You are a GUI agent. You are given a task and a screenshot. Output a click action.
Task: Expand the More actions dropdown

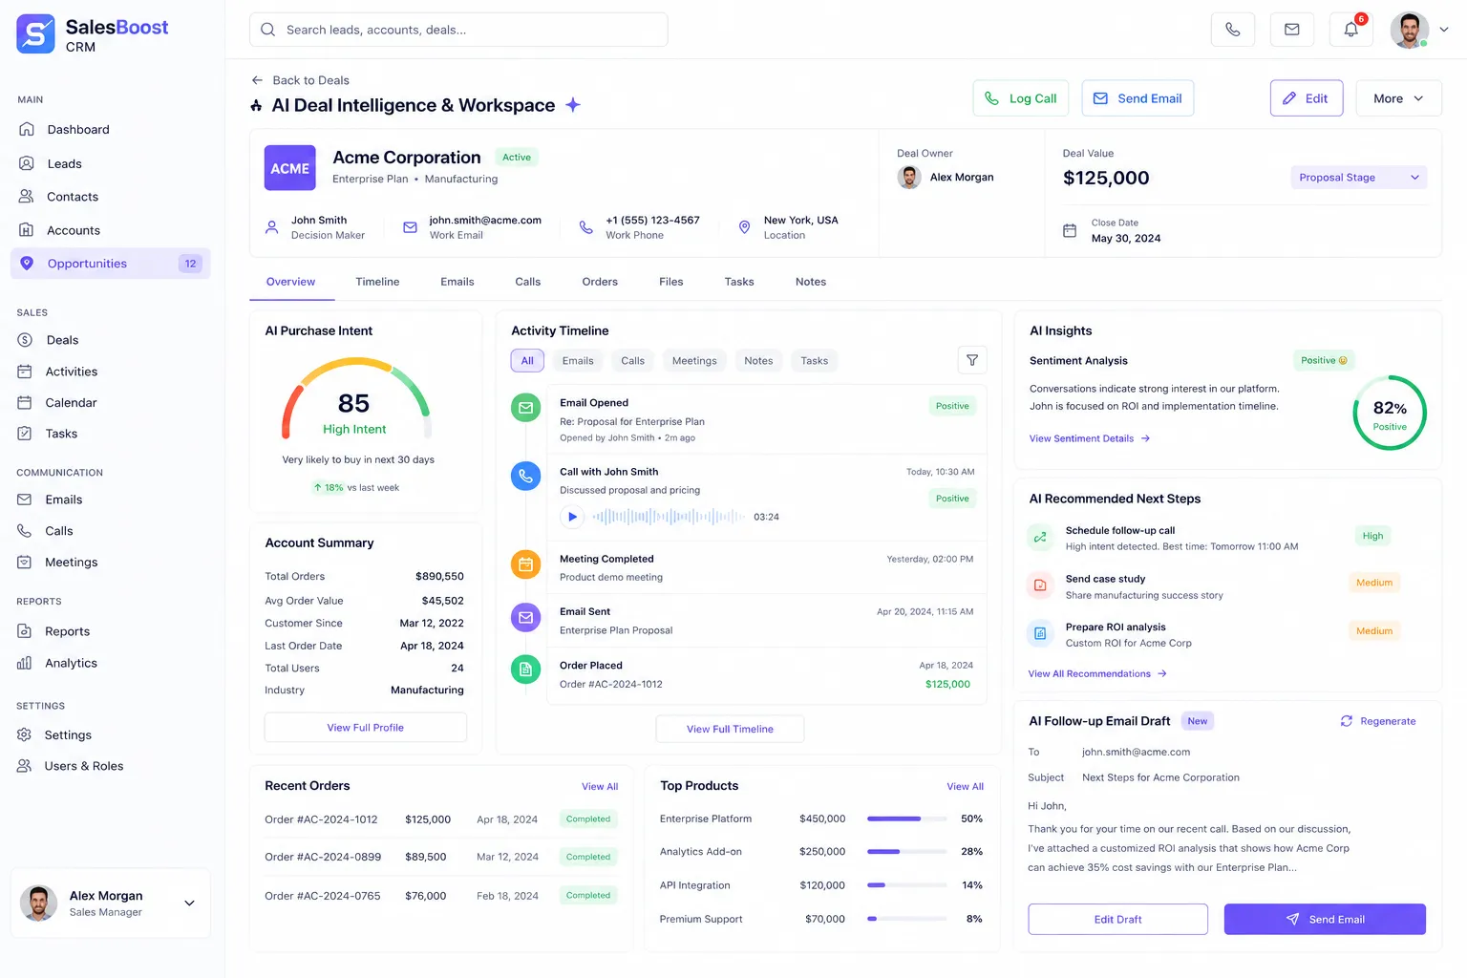click(1398, 98)
